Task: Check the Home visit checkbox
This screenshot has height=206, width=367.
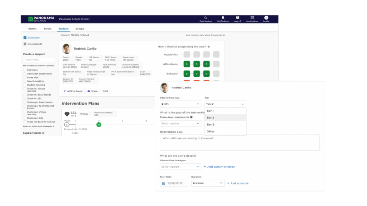Action: click(x=25, y=78)
